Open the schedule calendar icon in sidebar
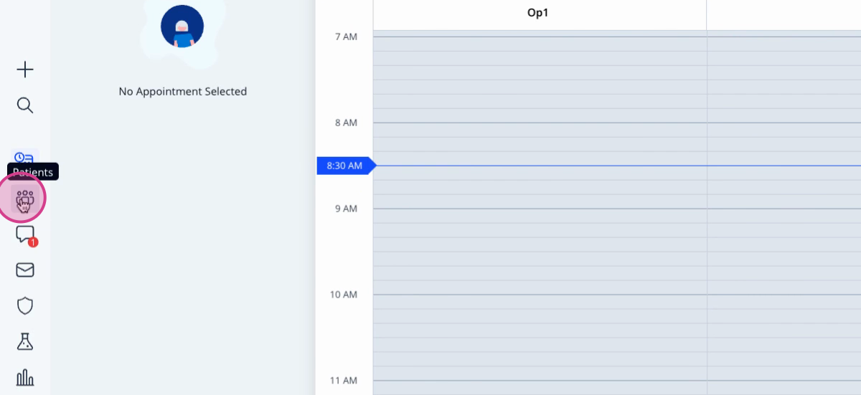 coord(25,158)
